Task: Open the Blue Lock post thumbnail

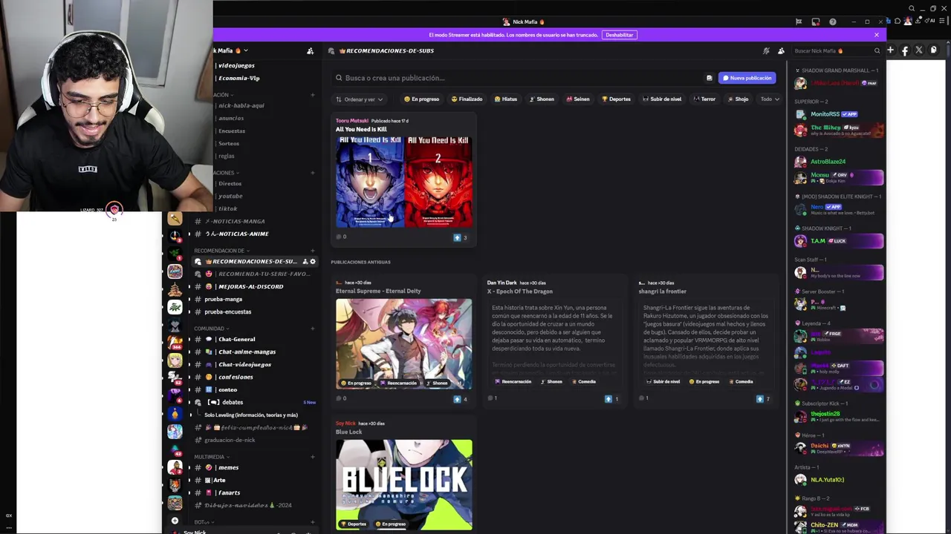Action: [403, 484]
